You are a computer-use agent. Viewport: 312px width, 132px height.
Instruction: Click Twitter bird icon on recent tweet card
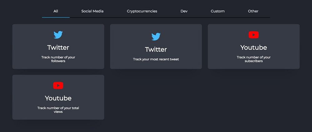pos(156,37)
